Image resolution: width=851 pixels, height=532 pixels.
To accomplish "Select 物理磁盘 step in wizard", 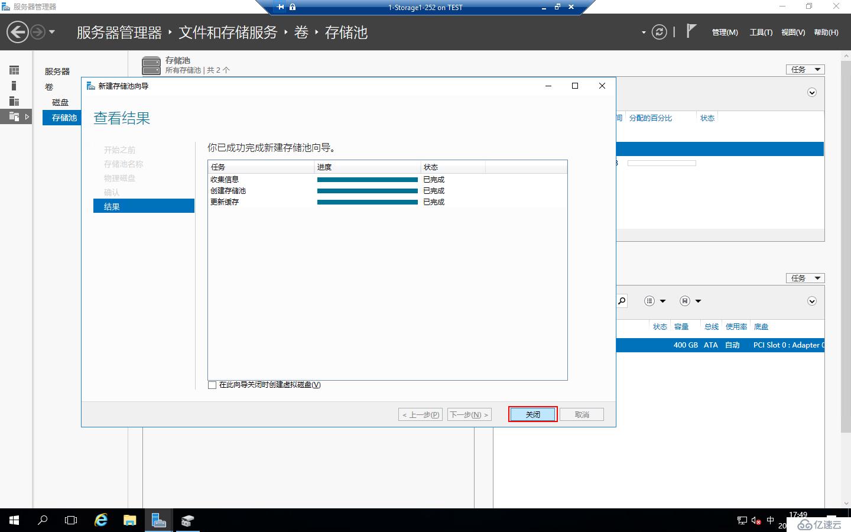I will 119,179.
